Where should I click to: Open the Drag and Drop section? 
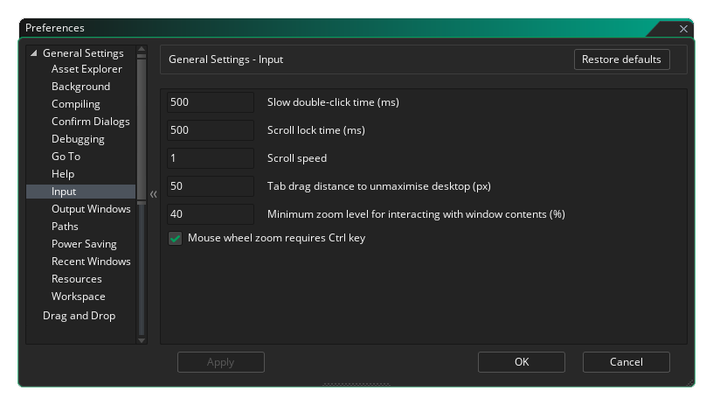coord(79,316)
